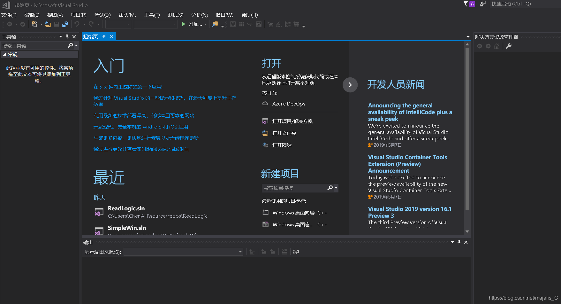The width and height of the screenshot is (561, 304).
Task: Close the Start Page tab
Action: point(111,36)
